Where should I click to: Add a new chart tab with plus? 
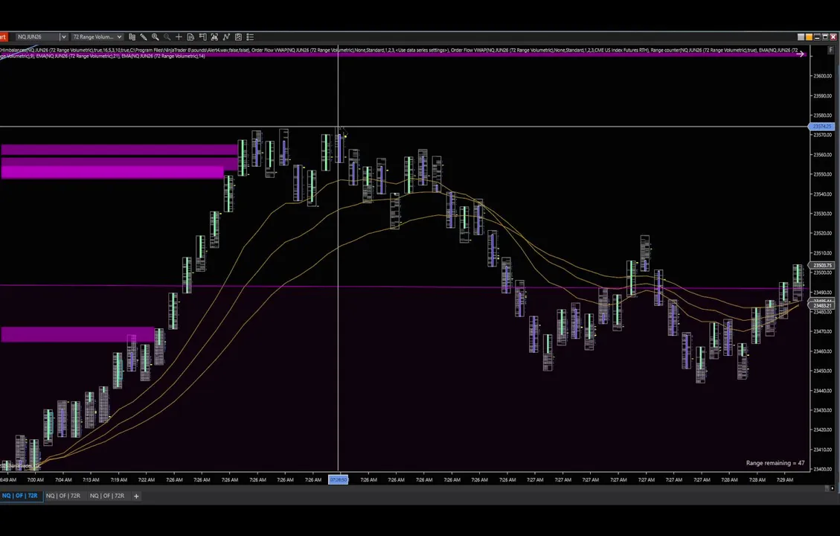(x=136, y=496)
